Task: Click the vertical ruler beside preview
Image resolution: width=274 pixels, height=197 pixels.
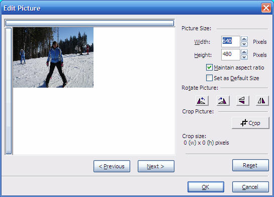Action: pyautogui.click(x=9, y=91)
